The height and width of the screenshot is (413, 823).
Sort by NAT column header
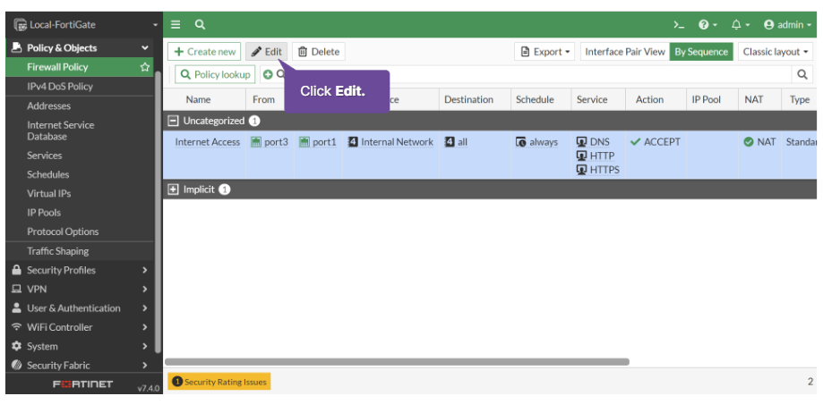754,99
